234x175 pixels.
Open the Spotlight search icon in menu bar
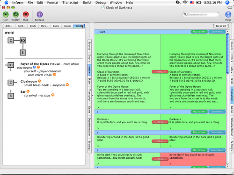click(227, 2)
